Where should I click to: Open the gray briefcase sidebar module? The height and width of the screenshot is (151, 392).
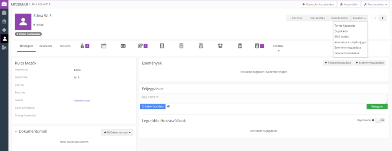coord(4,13)
